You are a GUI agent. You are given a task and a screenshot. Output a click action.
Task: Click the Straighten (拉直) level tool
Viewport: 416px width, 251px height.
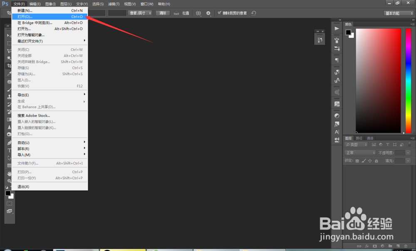click(x=181, y=13)
